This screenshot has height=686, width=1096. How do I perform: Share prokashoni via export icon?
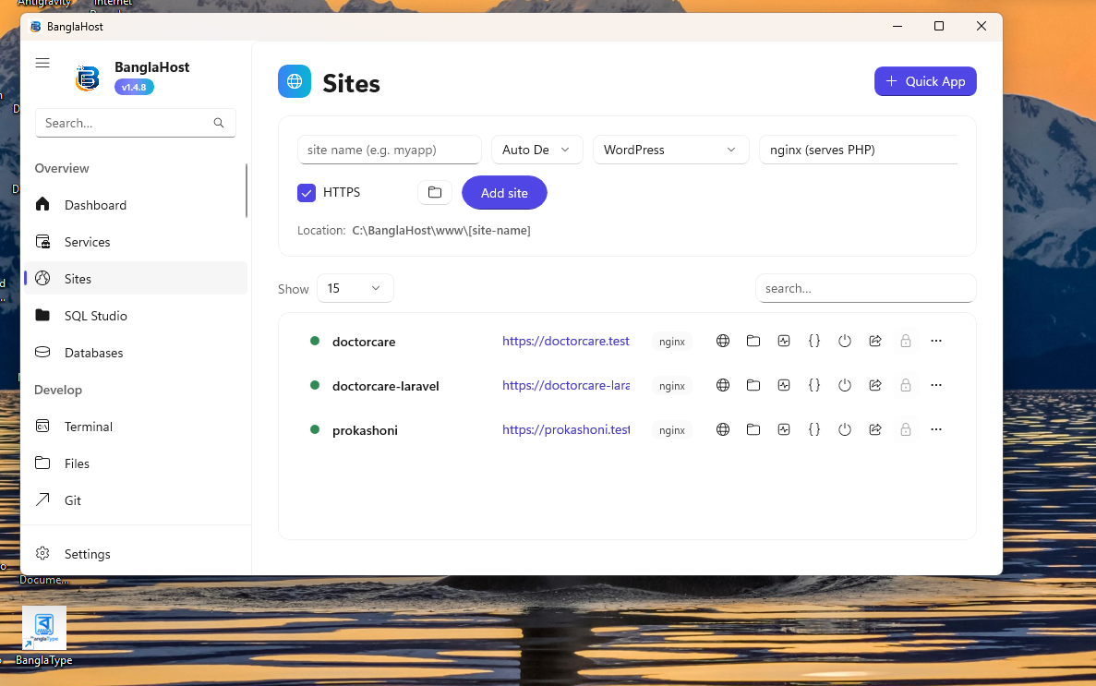click(875, 429)
